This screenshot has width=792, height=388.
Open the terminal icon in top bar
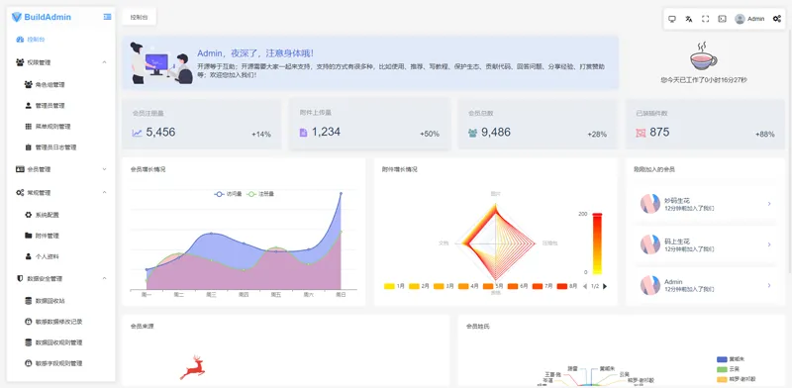(x=723, y=19)
